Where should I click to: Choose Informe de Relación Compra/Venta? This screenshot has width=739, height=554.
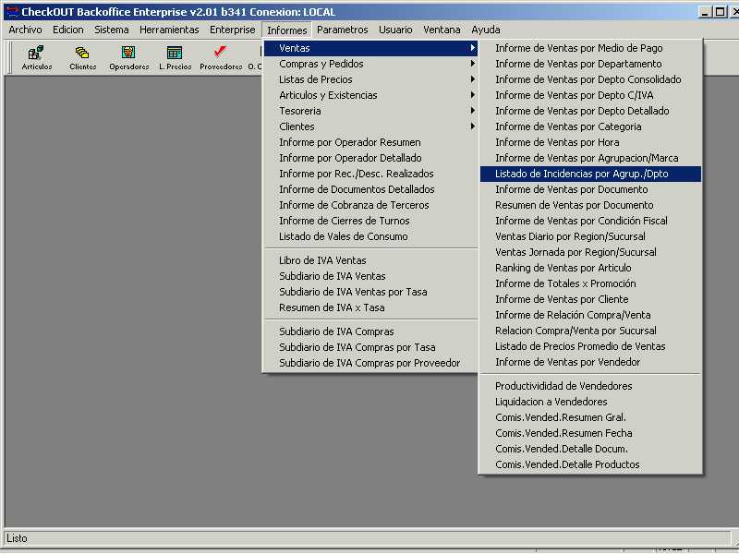click(590, 315)
